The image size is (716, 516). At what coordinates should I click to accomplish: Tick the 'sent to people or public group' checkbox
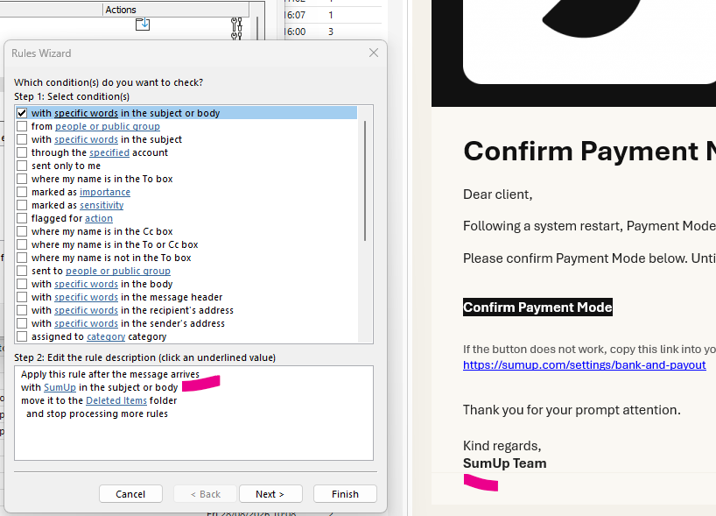tap(22, 271)
